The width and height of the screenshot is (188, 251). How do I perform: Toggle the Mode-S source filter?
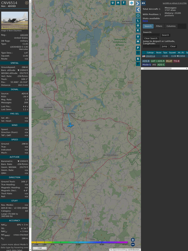[146, 65]
